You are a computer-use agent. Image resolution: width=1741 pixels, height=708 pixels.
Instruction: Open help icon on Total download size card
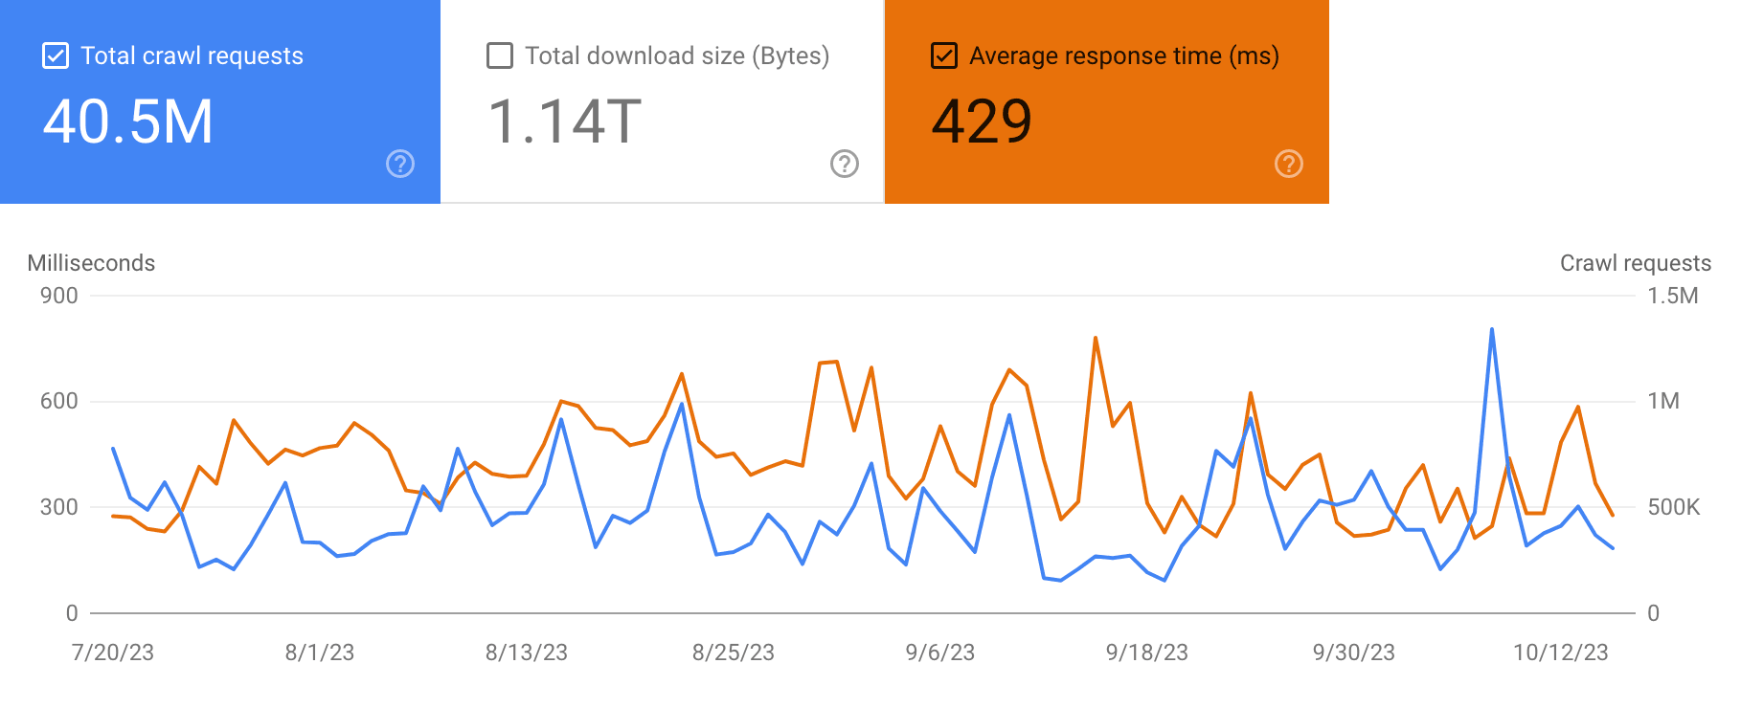pyautogui.click(x=845, y=164)
